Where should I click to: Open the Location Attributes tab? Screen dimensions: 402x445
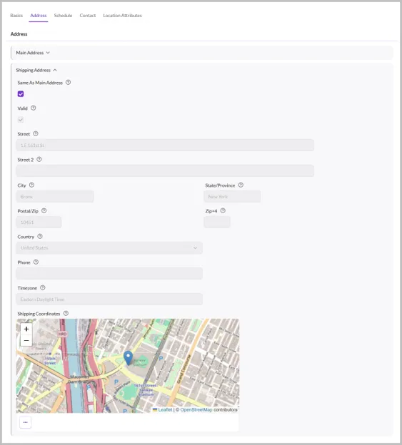(122, 15)
